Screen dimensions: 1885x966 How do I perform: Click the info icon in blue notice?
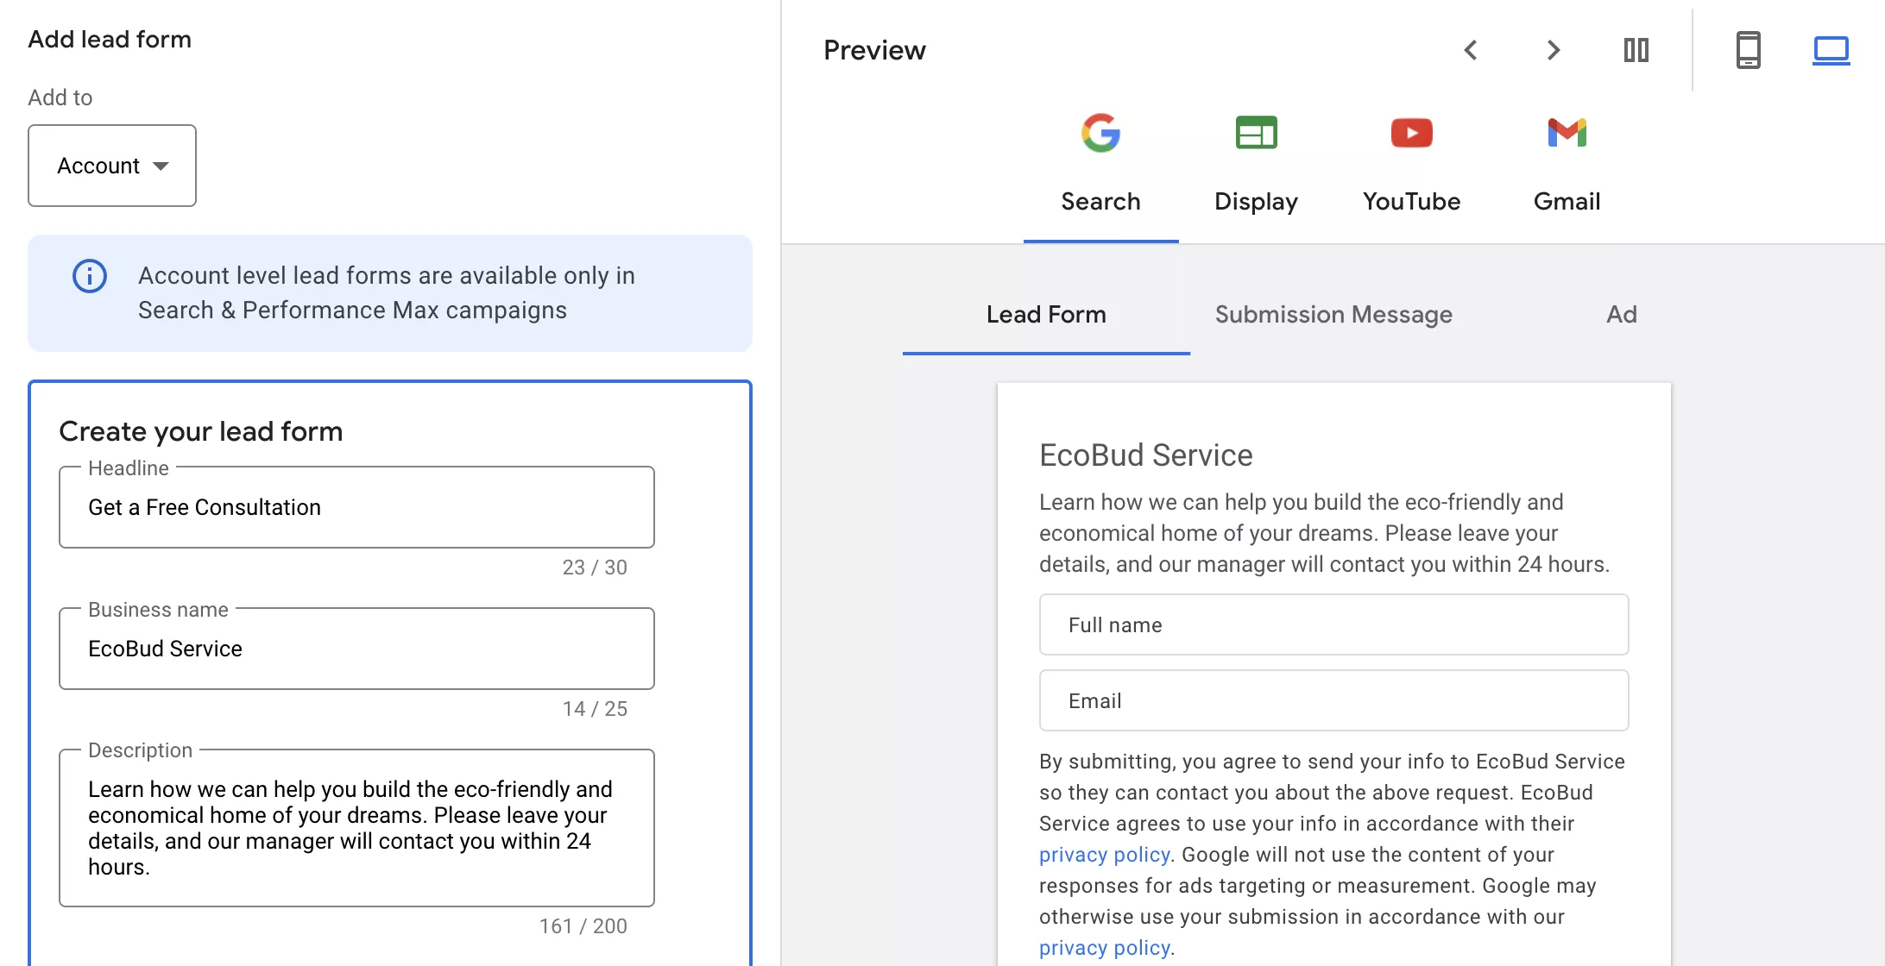tap(90, 276)
